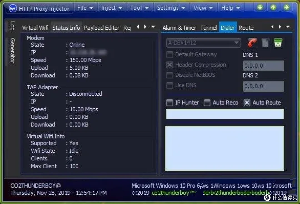Disable the Auto Route checkbox
This screenshot has width=300, height=204.
(247, 103)
